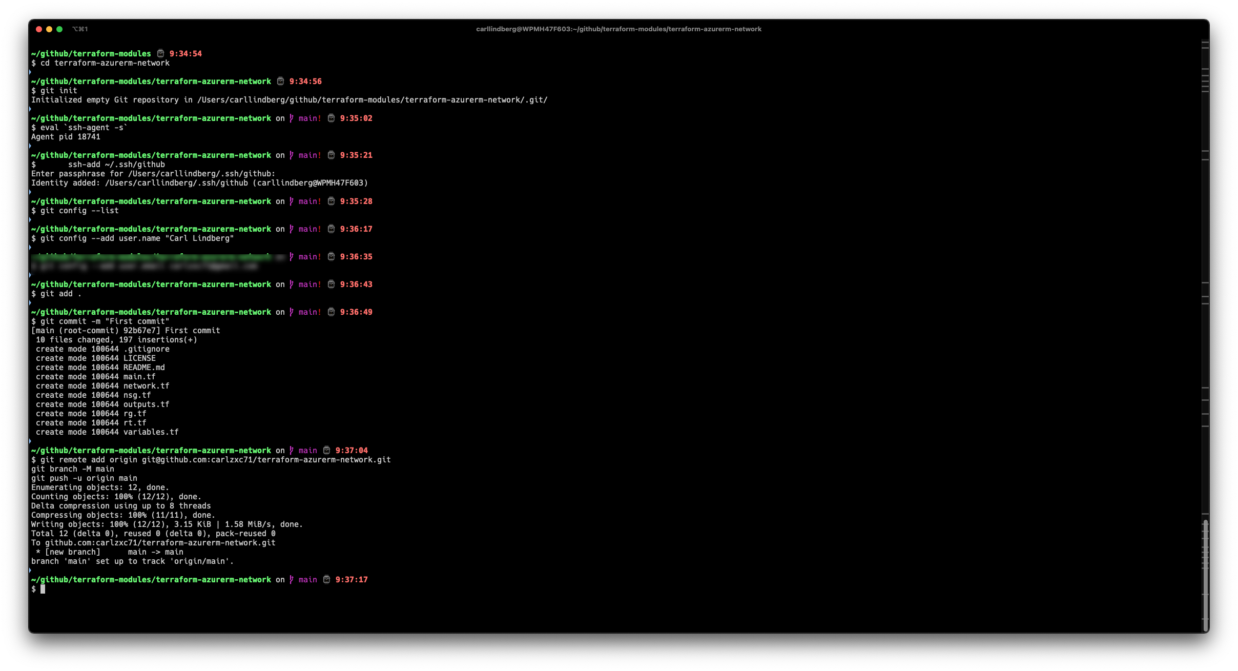Click the window title showing carllindberg@WPMH47F603 path
The image size is (1238, 671).
[x=618, y=29]
